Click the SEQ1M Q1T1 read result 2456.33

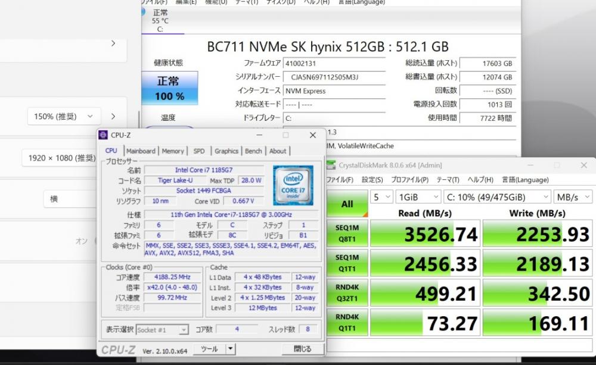[425, 263]
